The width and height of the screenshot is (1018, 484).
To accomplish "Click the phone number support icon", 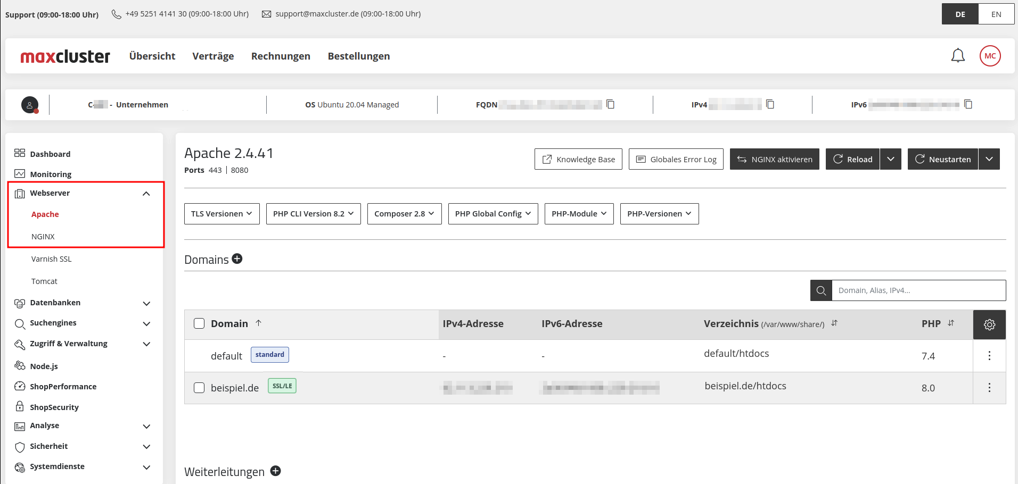I will pyautogui.click(x=116, y=14).
